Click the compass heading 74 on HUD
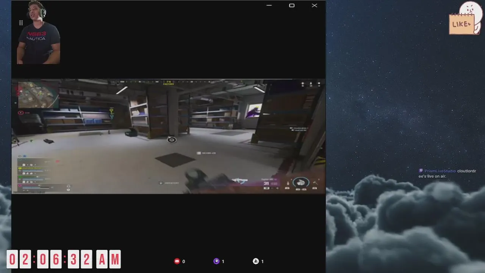 (169, 82)
